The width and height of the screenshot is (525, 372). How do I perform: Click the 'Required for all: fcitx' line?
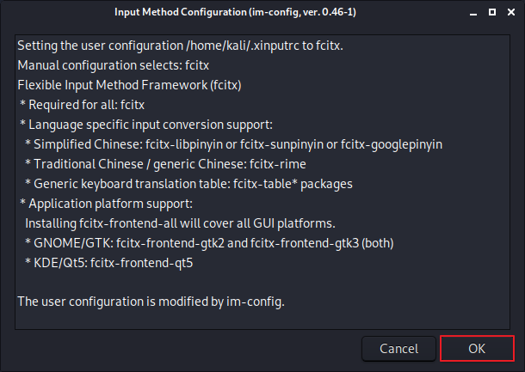click(82, 105)
